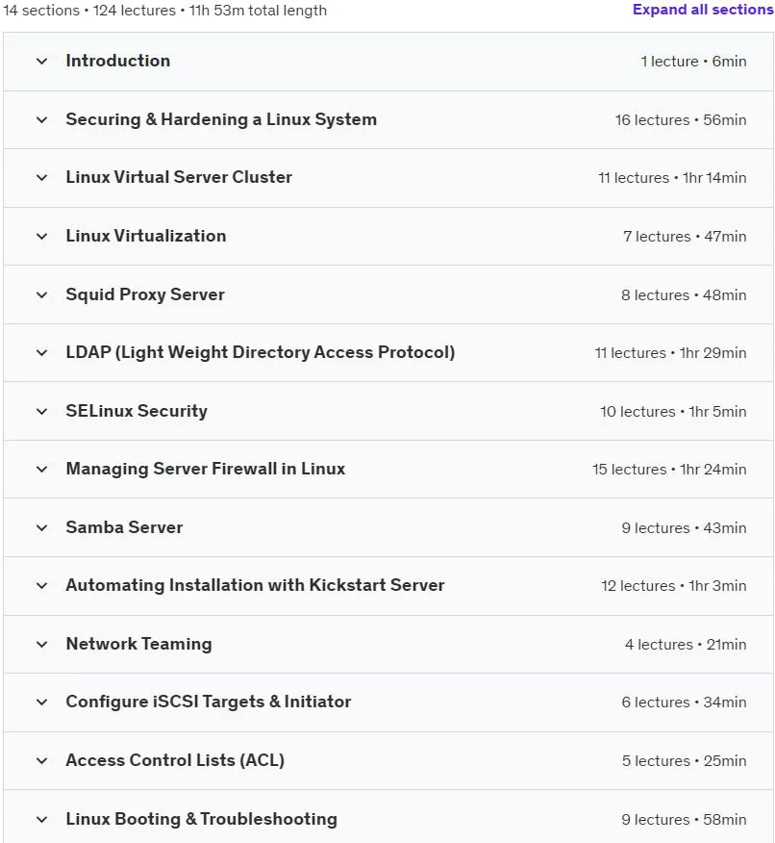Click chevron beside Squid Proxy Server
The image size is (775, 843).
[x=41, y=295]
